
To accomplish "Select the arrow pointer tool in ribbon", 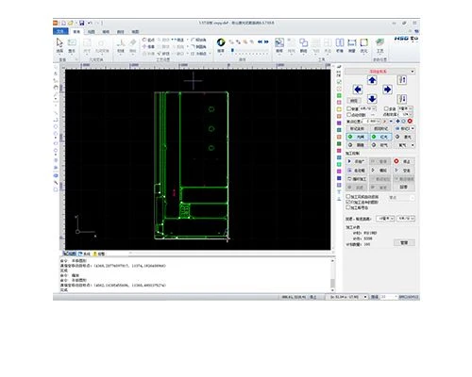I will pos(59,42).
